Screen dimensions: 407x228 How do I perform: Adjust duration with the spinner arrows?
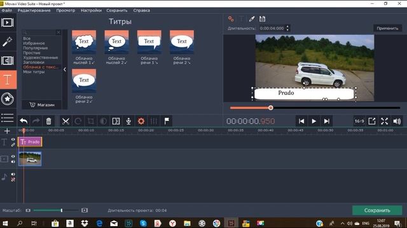coord(287,28)
